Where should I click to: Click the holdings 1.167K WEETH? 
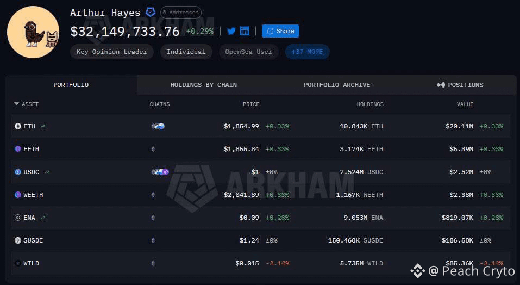click(360, 195)
